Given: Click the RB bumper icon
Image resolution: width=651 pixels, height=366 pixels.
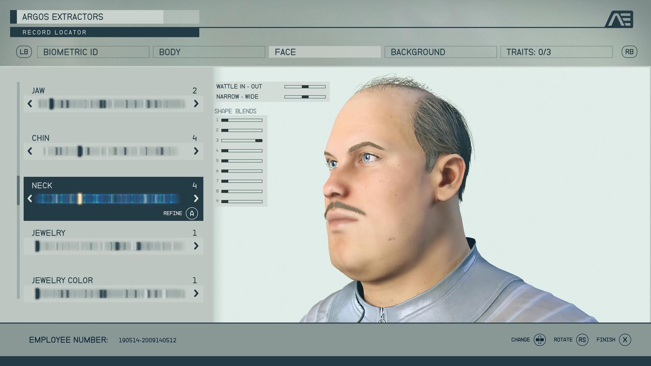Looking at the screenshot, I should (x=629, y=52).
